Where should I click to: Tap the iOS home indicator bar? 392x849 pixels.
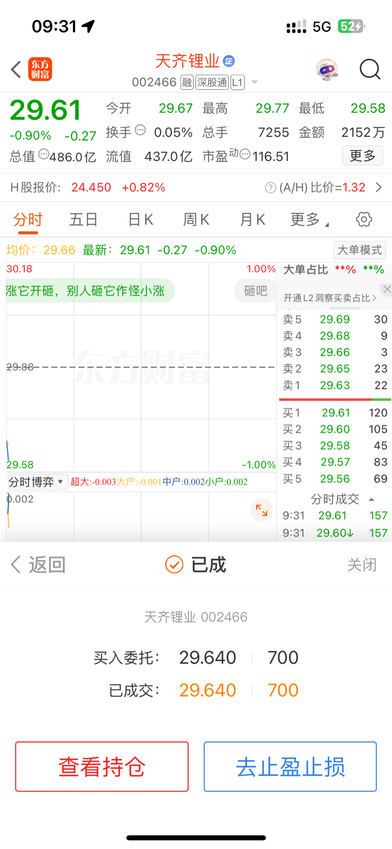pos(196,838)
